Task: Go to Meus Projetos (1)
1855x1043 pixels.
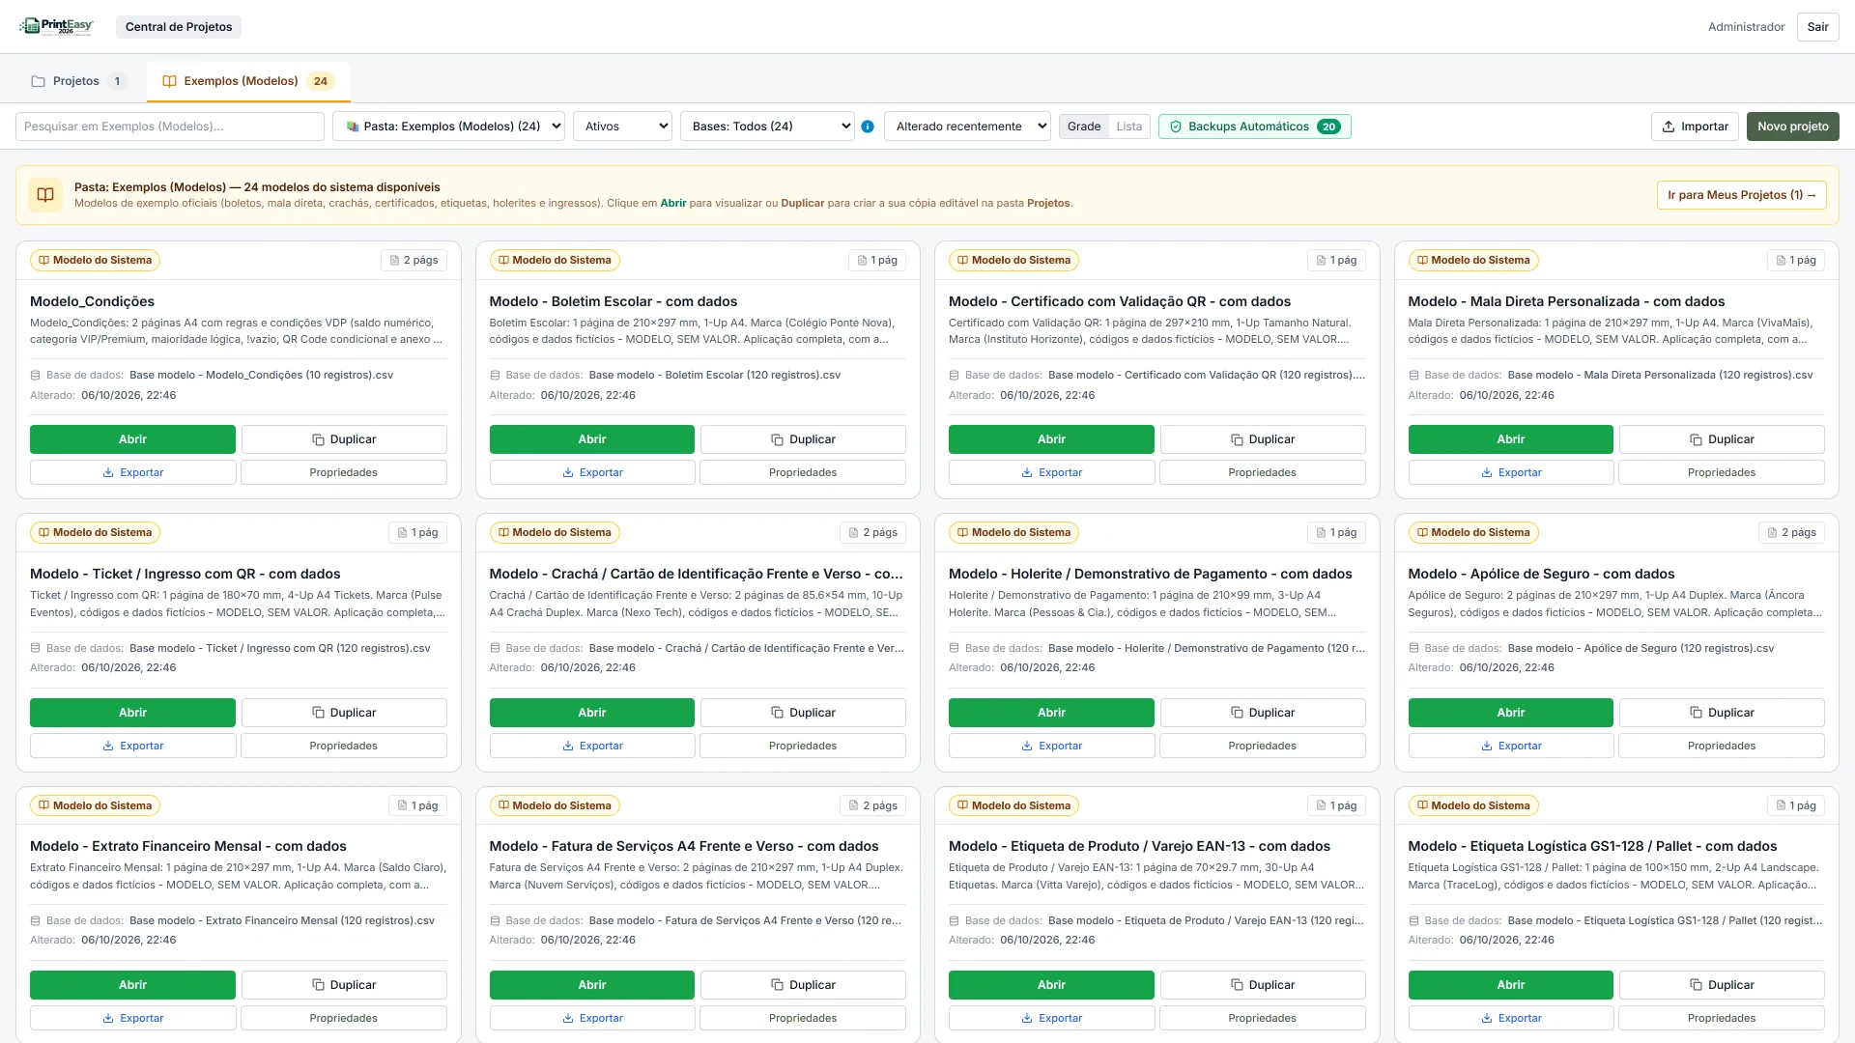Action: pos(1741,195)
